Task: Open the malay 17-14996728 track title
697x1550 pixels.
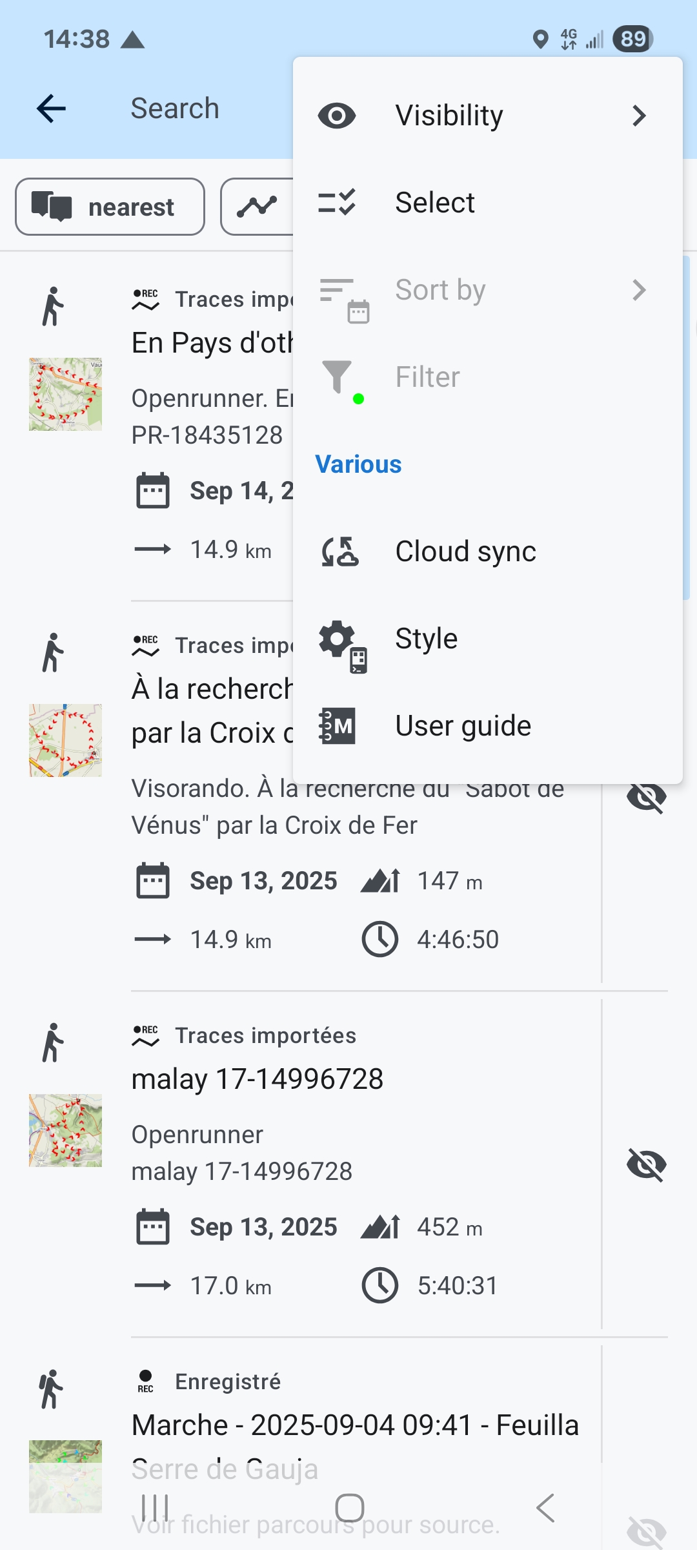Action: 258,1079
